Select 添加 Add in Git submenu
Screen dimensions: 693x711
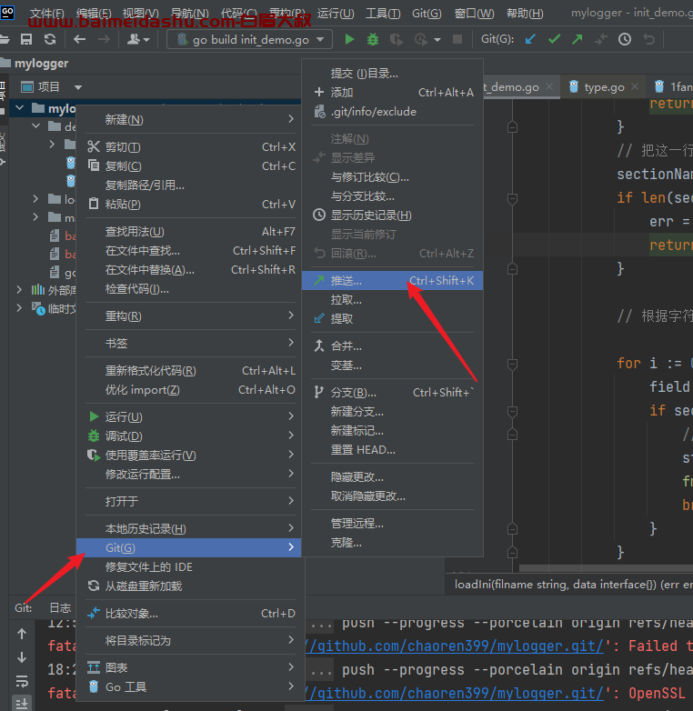pyautogui.click(x=392, y=92)
